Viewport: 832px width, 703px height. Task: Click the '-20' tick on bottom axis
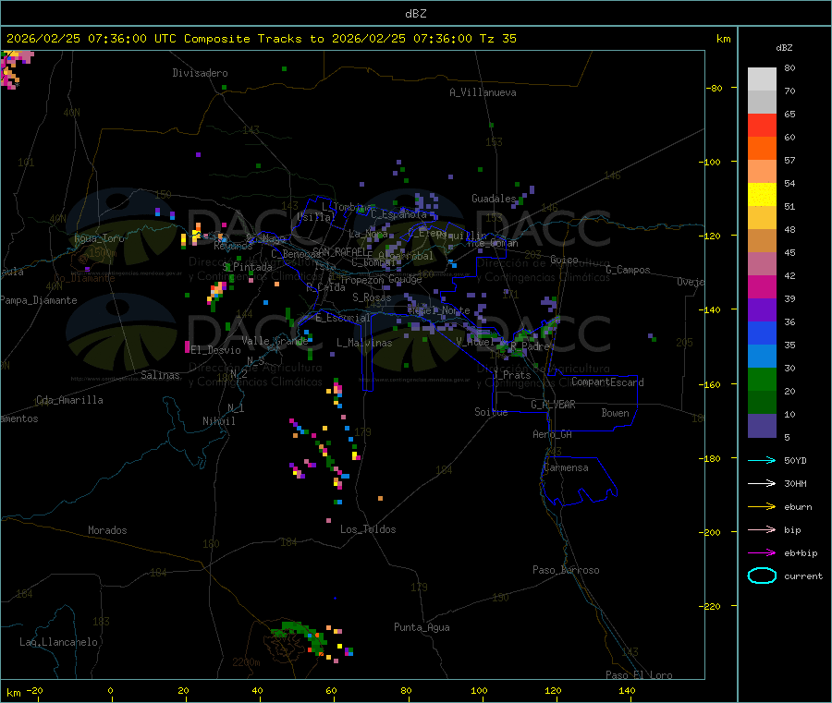(34, 690)
